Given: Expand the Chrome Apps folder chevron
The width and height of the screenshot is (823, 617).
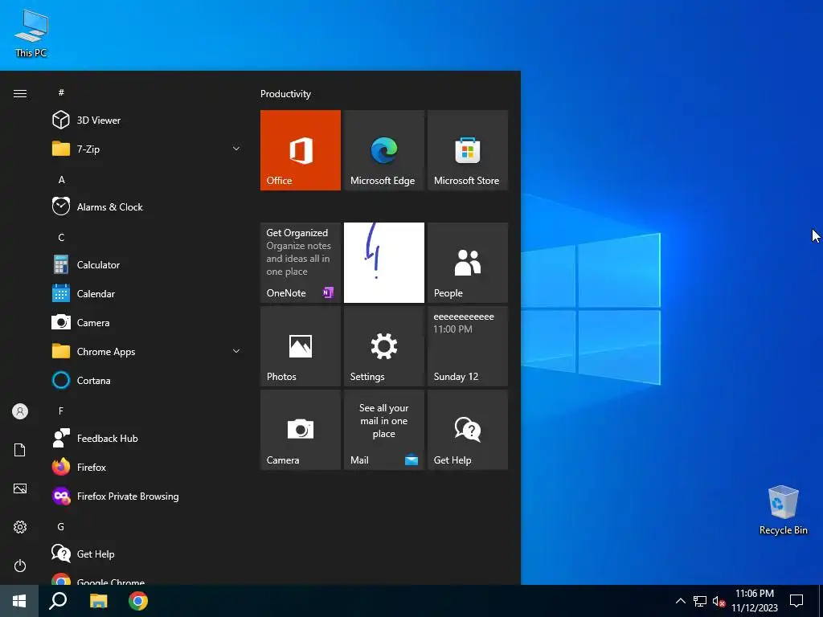Looking at the screenshot, I should pyautogui.click(x=236, y=352).
